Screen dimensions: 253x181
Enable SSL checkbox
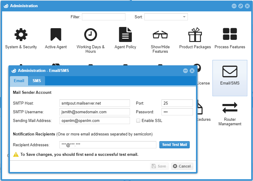click(x=138, y=120)
